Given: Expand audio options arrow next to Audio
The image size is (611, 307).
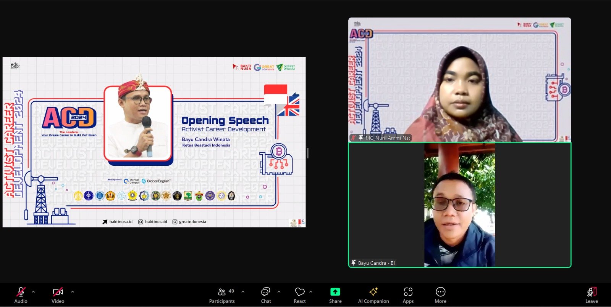Looking at the screenshot, I should (34, 292).
